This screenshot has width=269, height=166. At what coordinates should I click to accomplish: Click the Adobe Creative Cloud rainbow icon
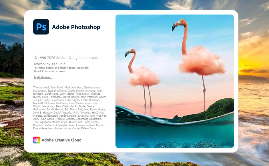[37, 140]
